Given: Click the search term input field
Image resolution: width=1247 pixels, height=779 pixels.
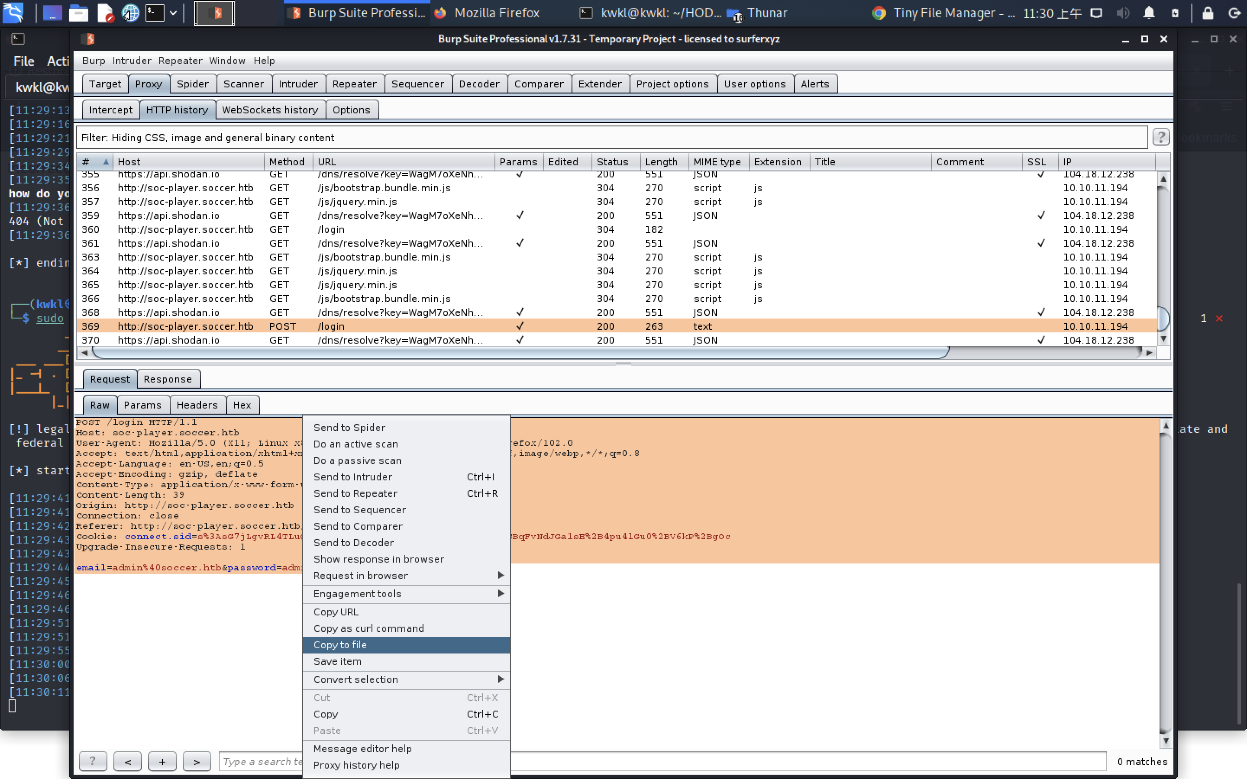Looking at the screenshot, I should [260, 761].
